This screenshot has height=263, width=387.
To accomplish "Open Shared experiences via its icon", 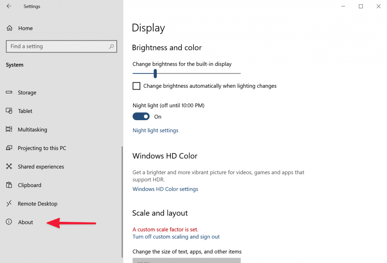I will point(9,166).
